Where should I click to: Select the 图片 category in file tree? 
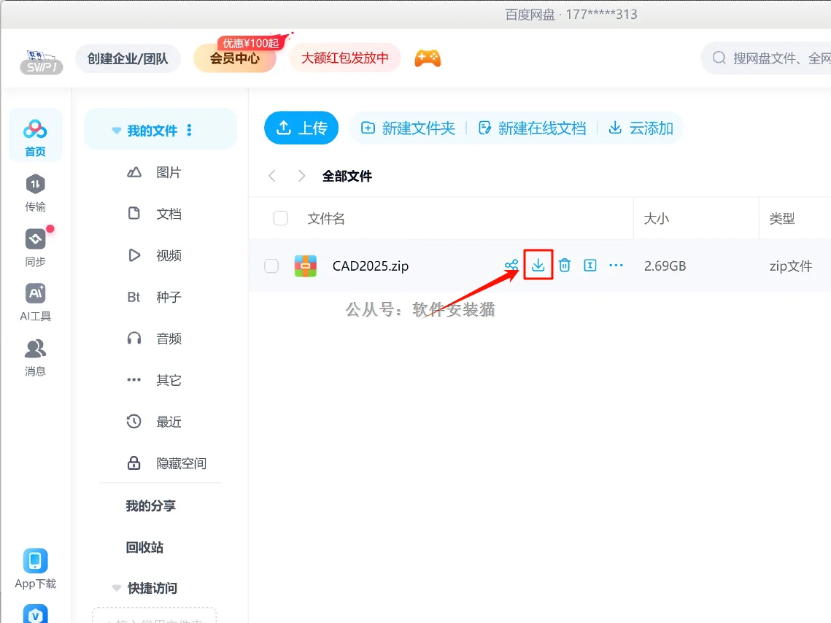[x=169, y=172]
